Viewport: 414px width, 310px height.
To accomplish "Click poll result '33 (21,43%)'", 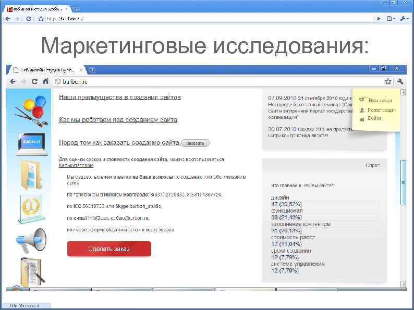I will [286, 217].
